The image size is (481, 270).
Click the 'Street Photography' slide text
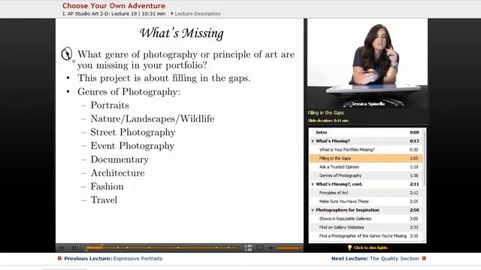click(133, 132)
